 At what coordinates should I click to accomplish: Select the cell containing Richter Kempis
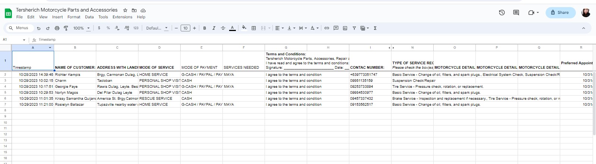[75, 75]
